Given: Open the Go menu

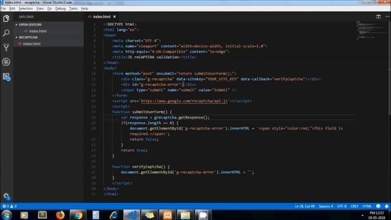Looking at the screenshot, I should (x=49, y=9).
